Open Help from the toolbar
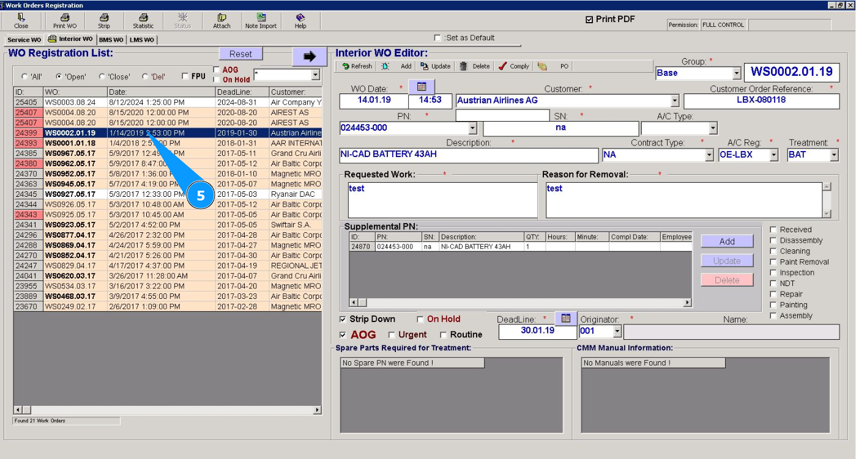Screen dimensions: 856x459 300,20
